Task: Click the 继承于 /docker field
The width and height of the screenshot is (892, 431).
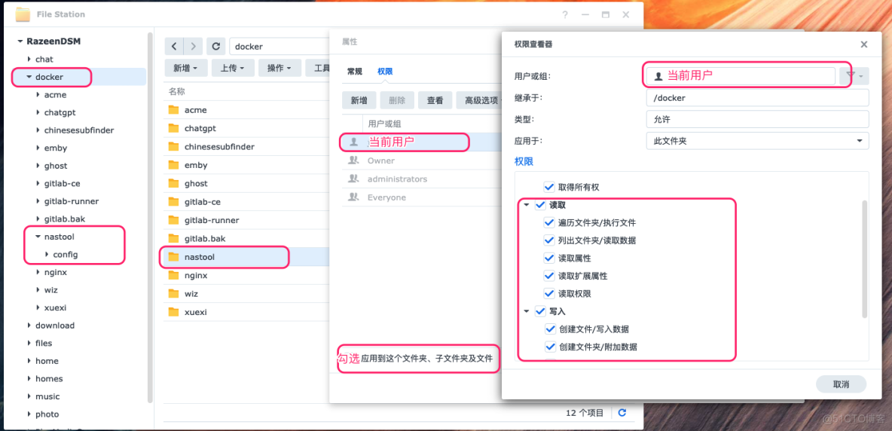Action: click(758, 97)
